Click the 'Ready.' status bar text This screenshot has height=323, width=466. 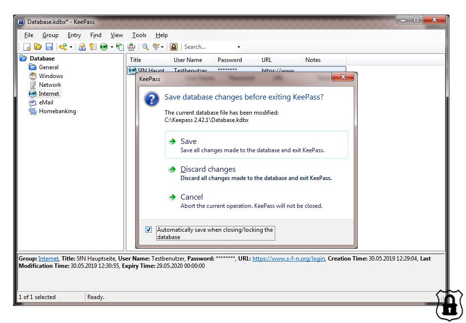(96, 297)
